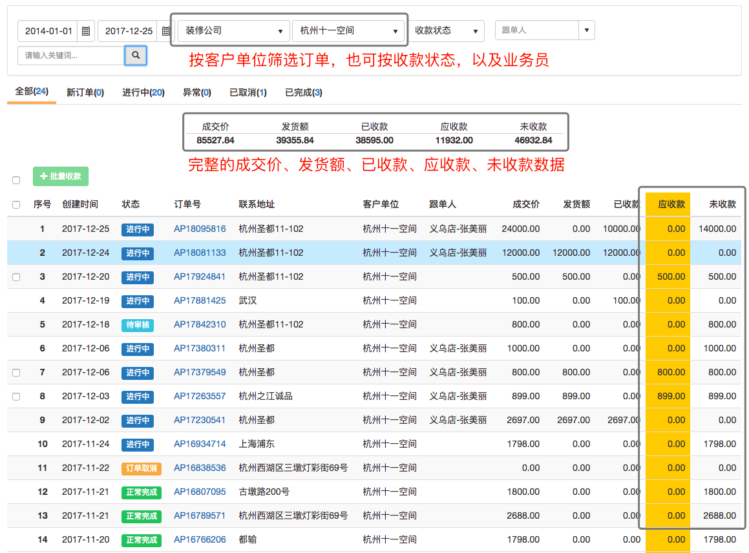Open order link AP16934714
Screen dimensions: 749x553
coord(200,444)
